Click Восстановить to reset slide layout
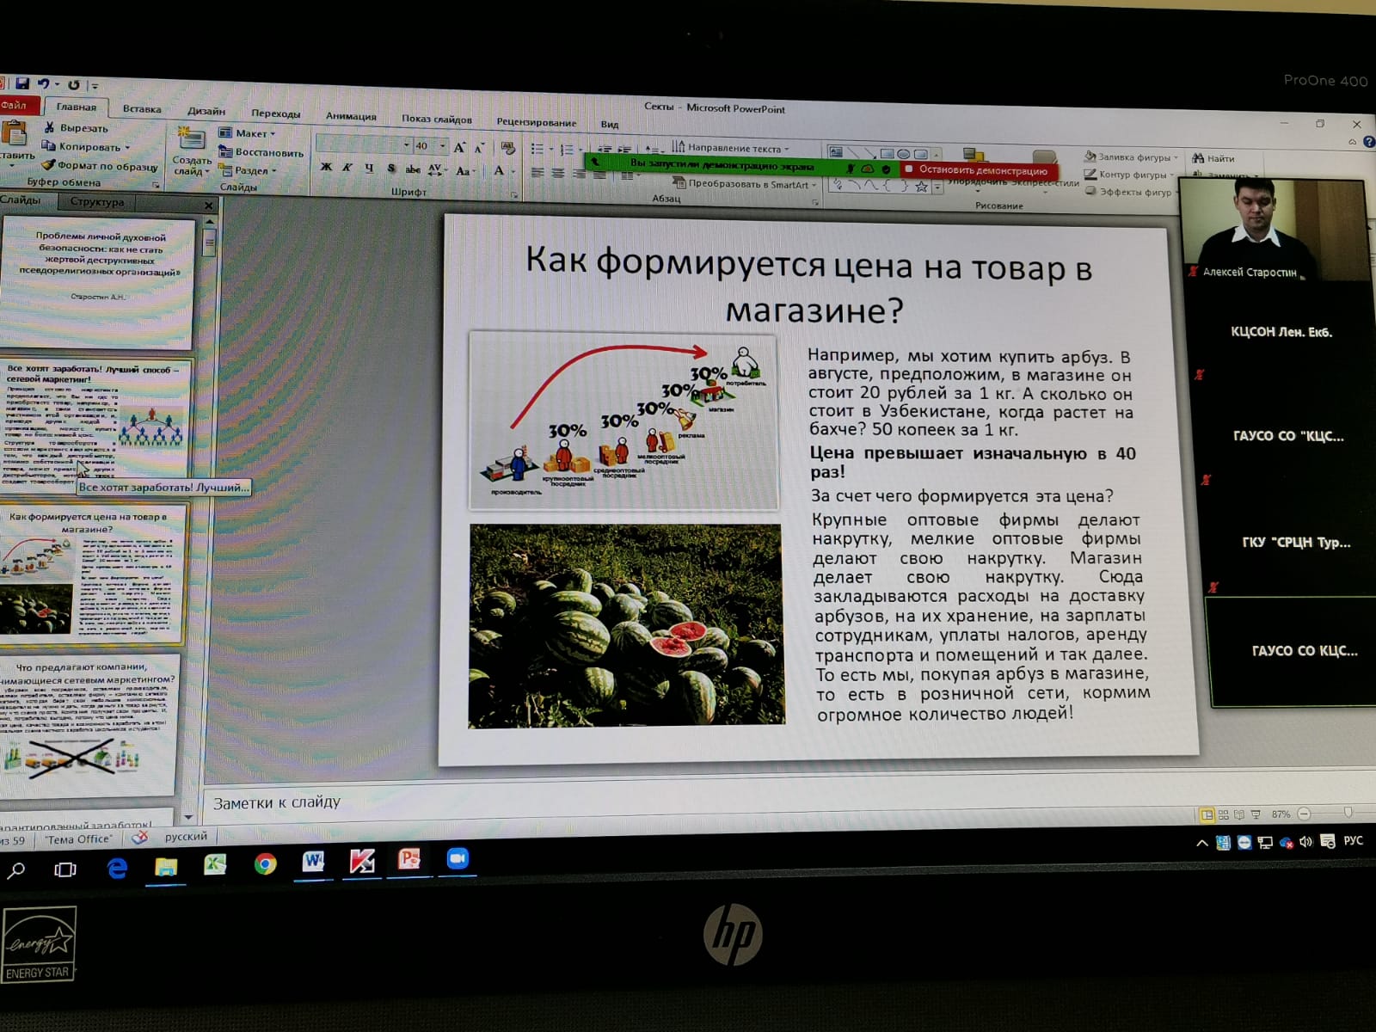Viewport: 1376px width, 1032px height. pyautogui.click(x=261, y=151)
